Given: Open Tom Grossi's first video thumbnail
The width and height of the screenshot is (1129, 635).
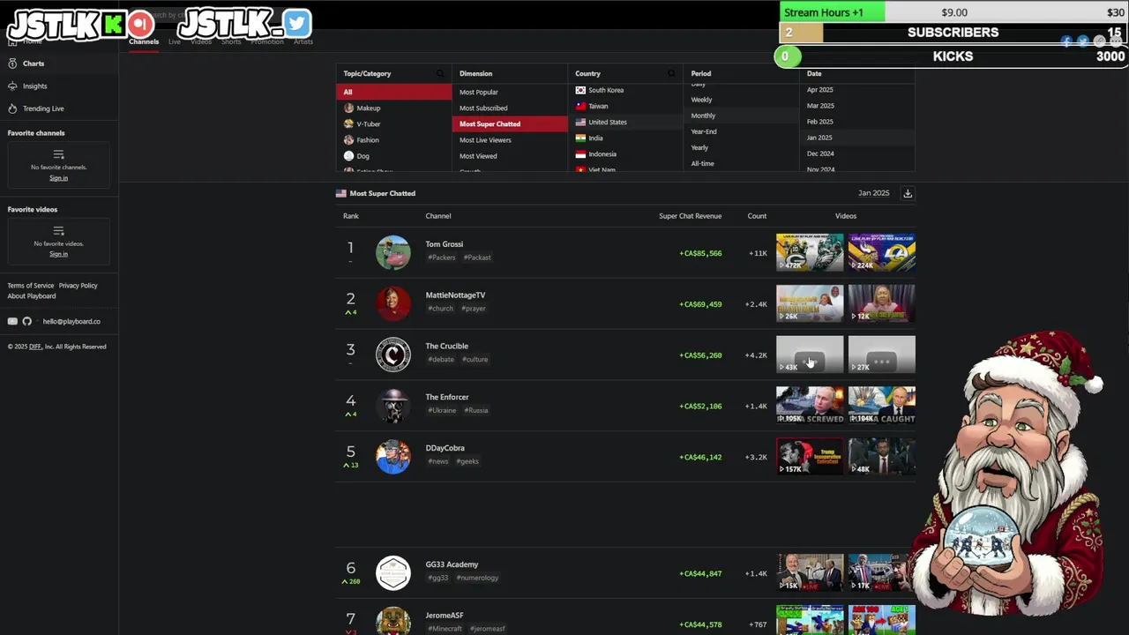Looking at the screenshot, I should pyautogui.click(x=810, y=252).
